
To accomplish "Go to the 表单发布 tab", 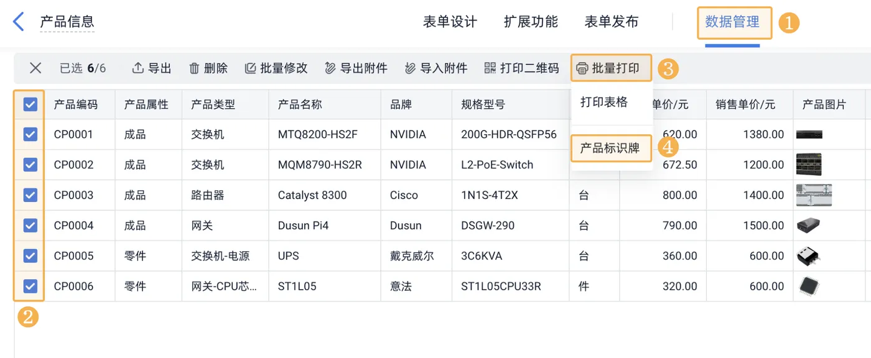I will pos(612,22).
